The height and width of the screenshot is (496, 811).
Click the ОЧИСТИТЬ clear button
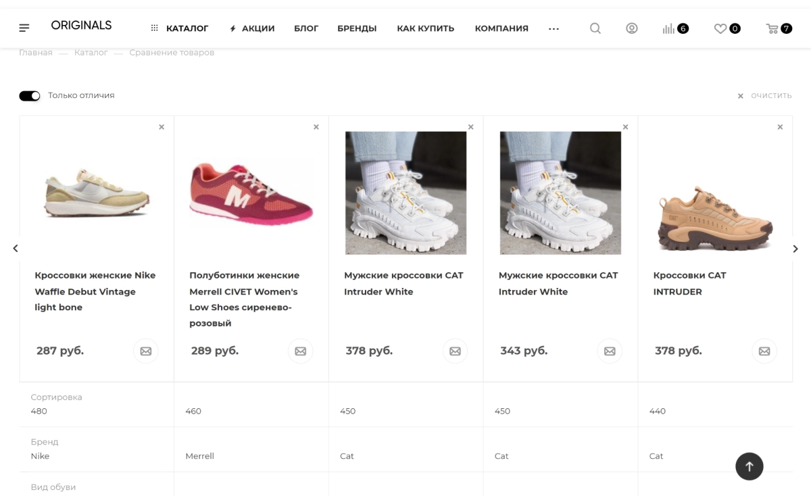764,96
